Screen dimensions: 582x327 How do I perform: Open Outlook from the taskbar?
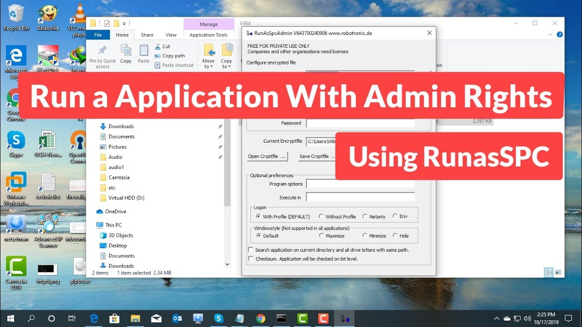177,318
